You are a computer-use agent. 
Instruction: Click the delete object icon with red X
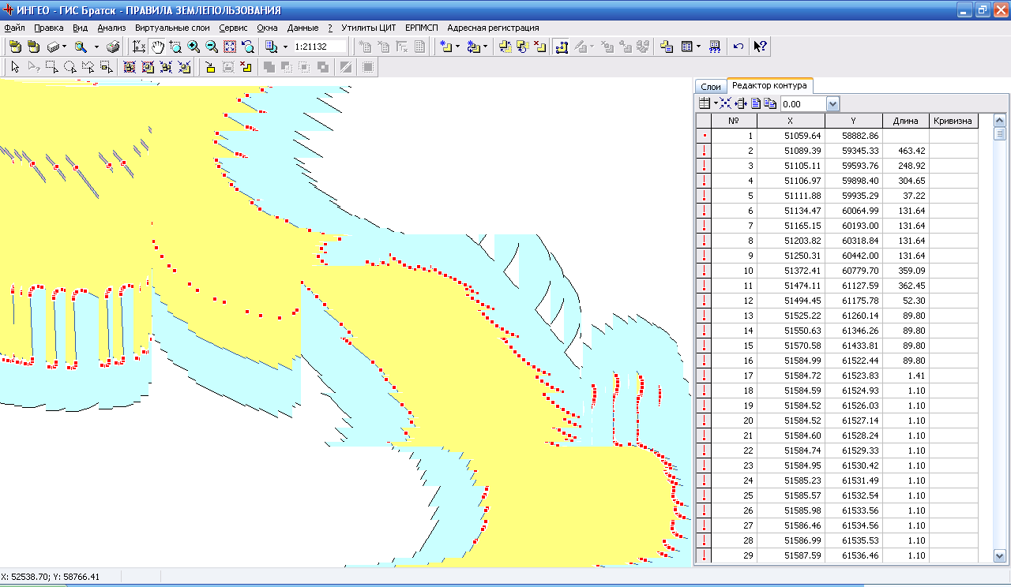539,47
